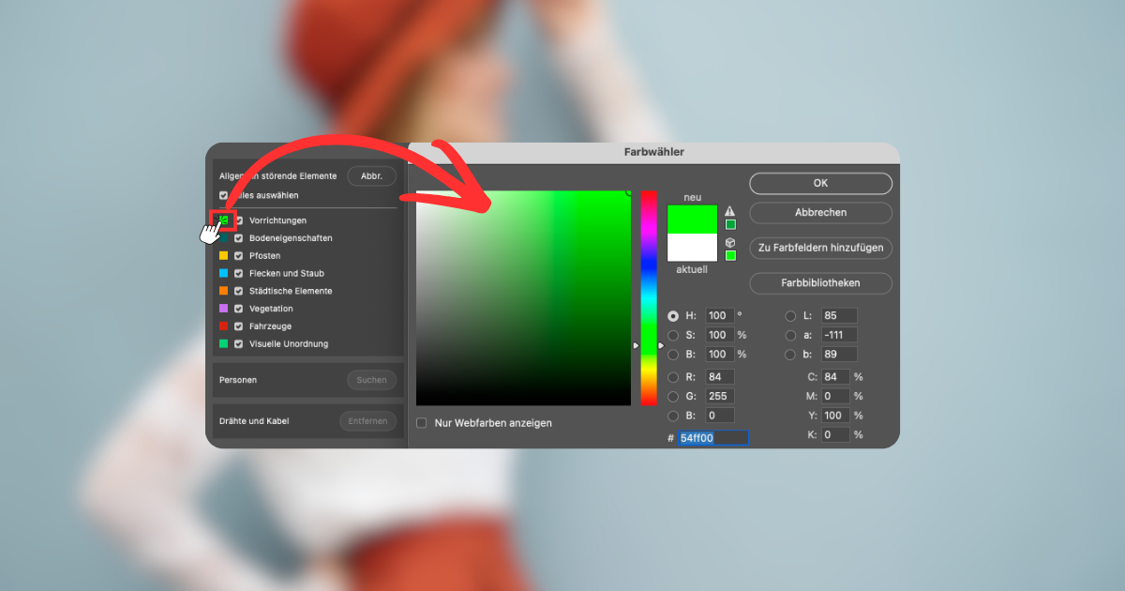Click the a value field showing -111

[840, 335]
